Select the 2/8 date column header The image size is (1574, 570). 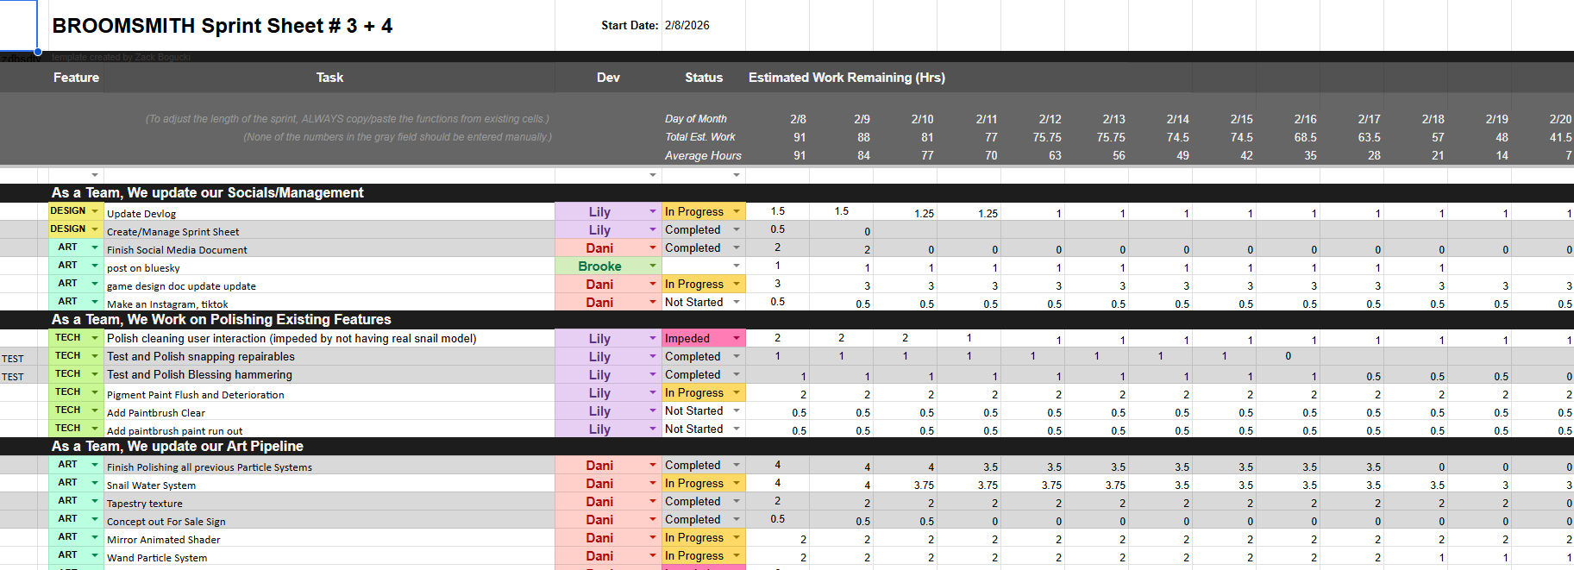[x=799, y=119]
